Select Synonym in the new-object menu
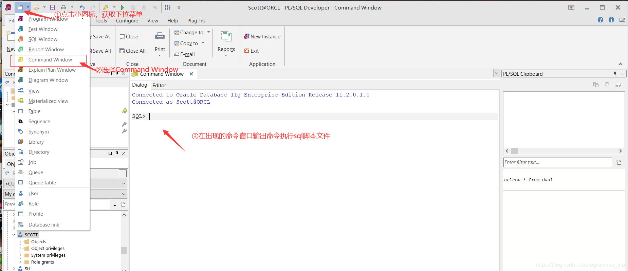Screen dimensions: 628x271 pyautogui.click(x=52, y=132)
